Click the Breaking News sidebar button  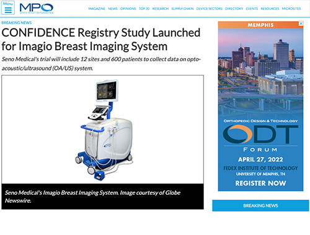tap(260, 205)
